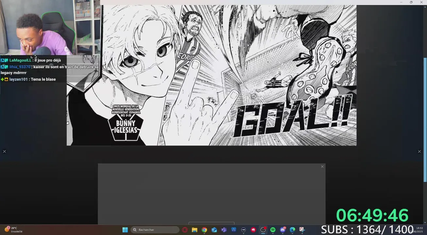Click the scrollbar up arrow
The height and width of the screenshot is (235, 427).
coord(425,7)
